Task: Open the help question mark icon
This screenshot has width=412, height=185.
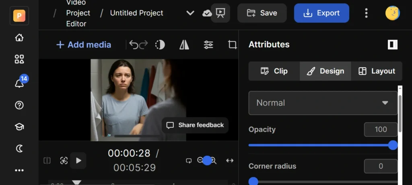Action: click(x=19, y=106)
